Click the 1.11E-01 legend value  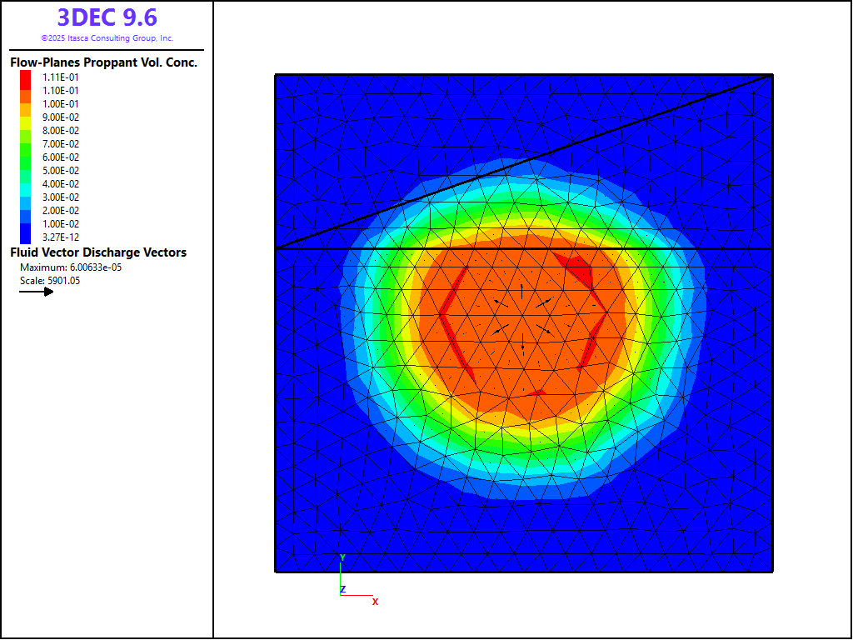(61, 77)
